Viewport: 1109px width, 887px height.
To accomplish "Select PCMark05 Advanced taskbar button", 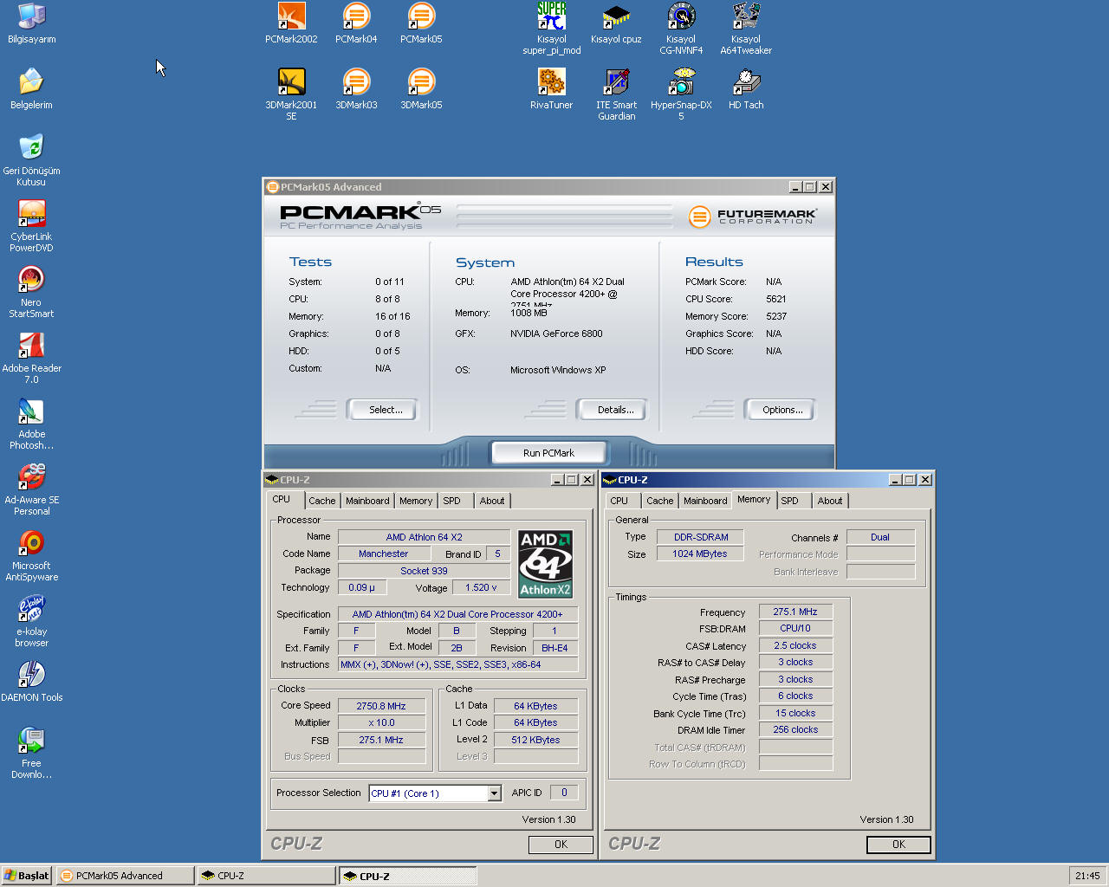I will tap(125, 876).
